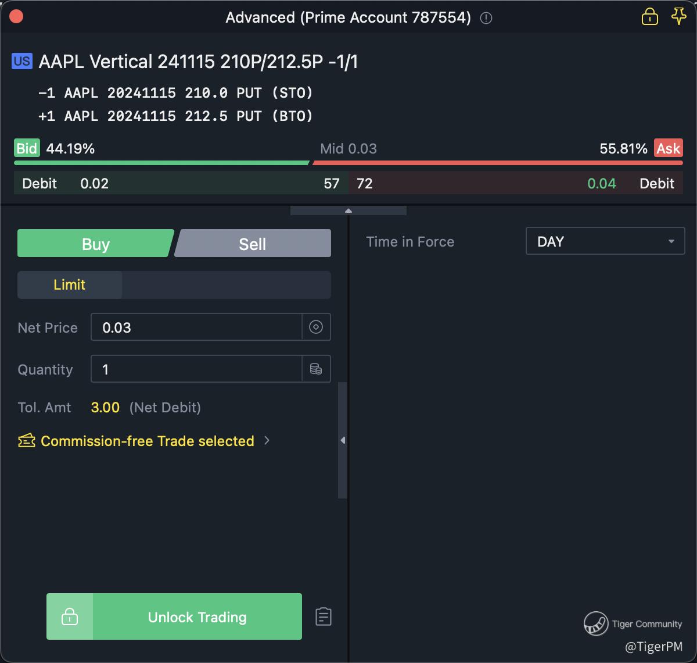The width and height of the screenshot is (697, 663).
Task: Choose the Limit order type
Action: (70, 284)
